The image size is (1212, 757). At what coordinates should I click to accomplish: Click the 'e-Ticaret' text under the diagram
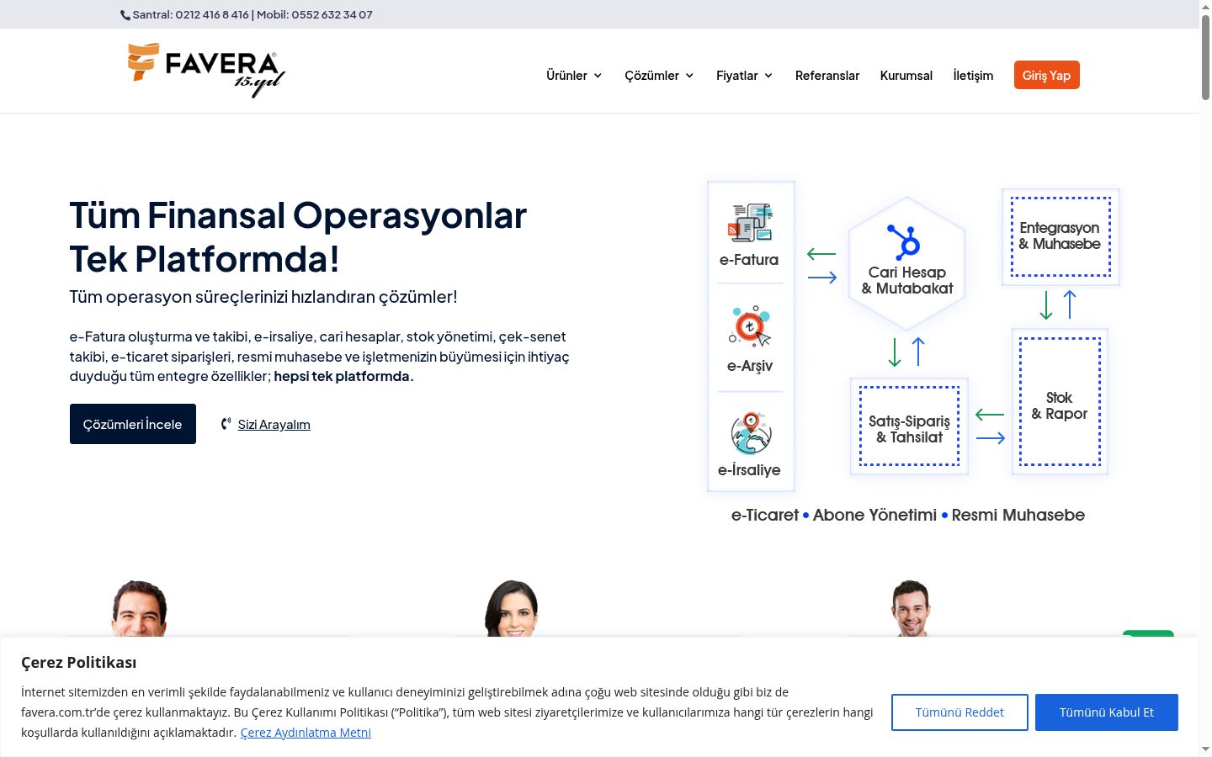765,515
